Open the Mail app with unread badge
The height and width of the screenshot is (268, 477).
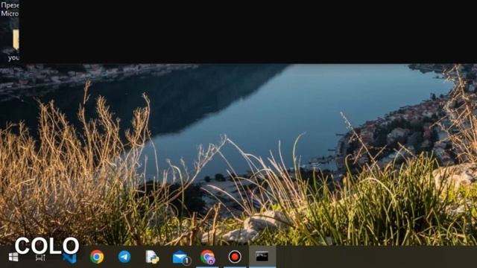(x=181, y=258)
